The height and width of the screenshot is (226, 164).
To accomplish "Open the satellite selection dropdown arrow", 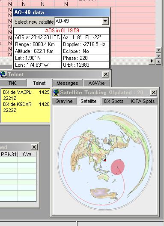I will click(105, 21).
